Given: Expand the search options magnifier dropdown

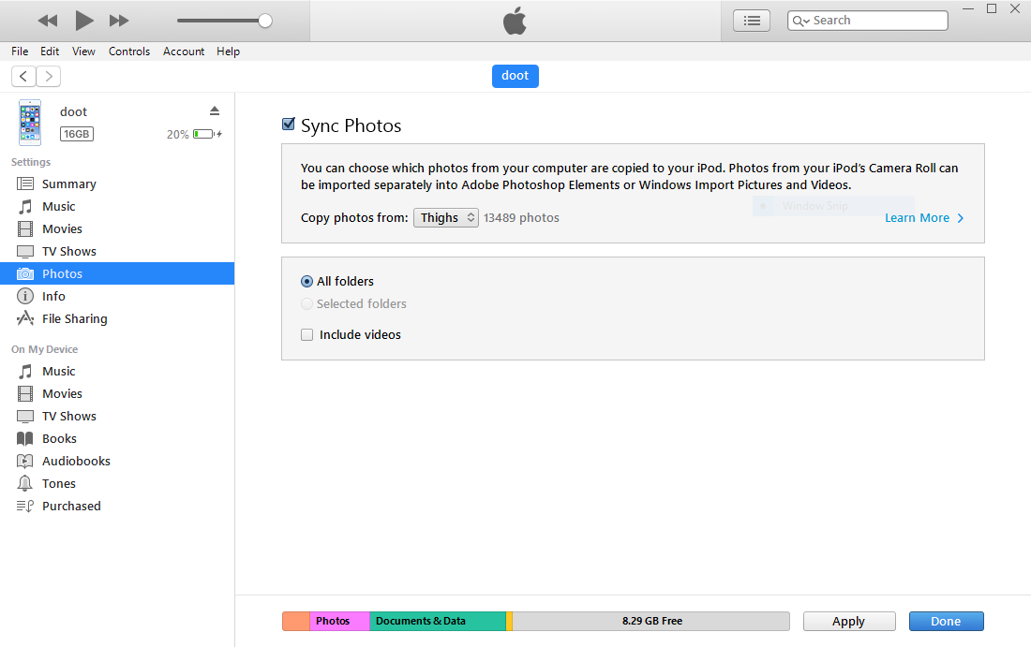Looking at the screenshot, I should 800,21.
